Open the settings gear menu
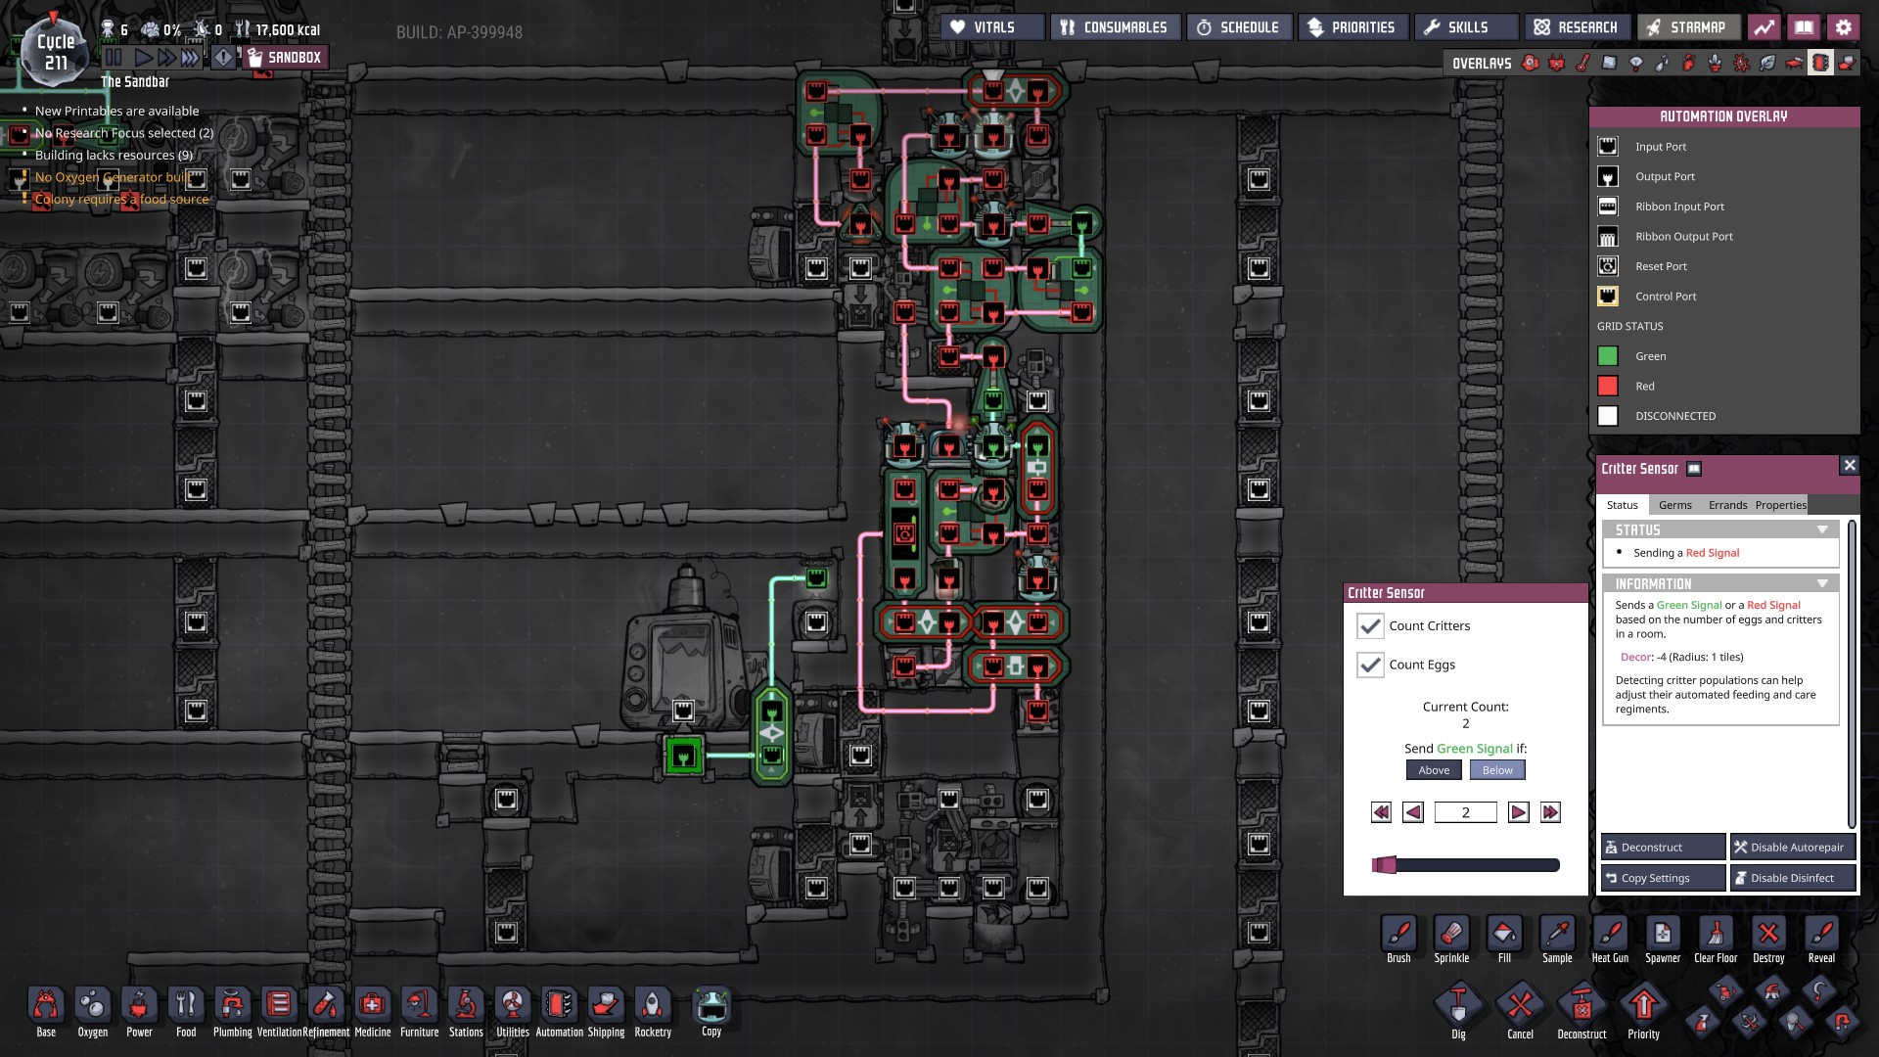 1843,27
